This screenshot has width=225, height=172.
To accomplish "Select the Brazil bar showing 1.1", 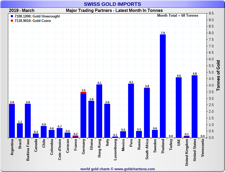I will [x=20, y=130].
